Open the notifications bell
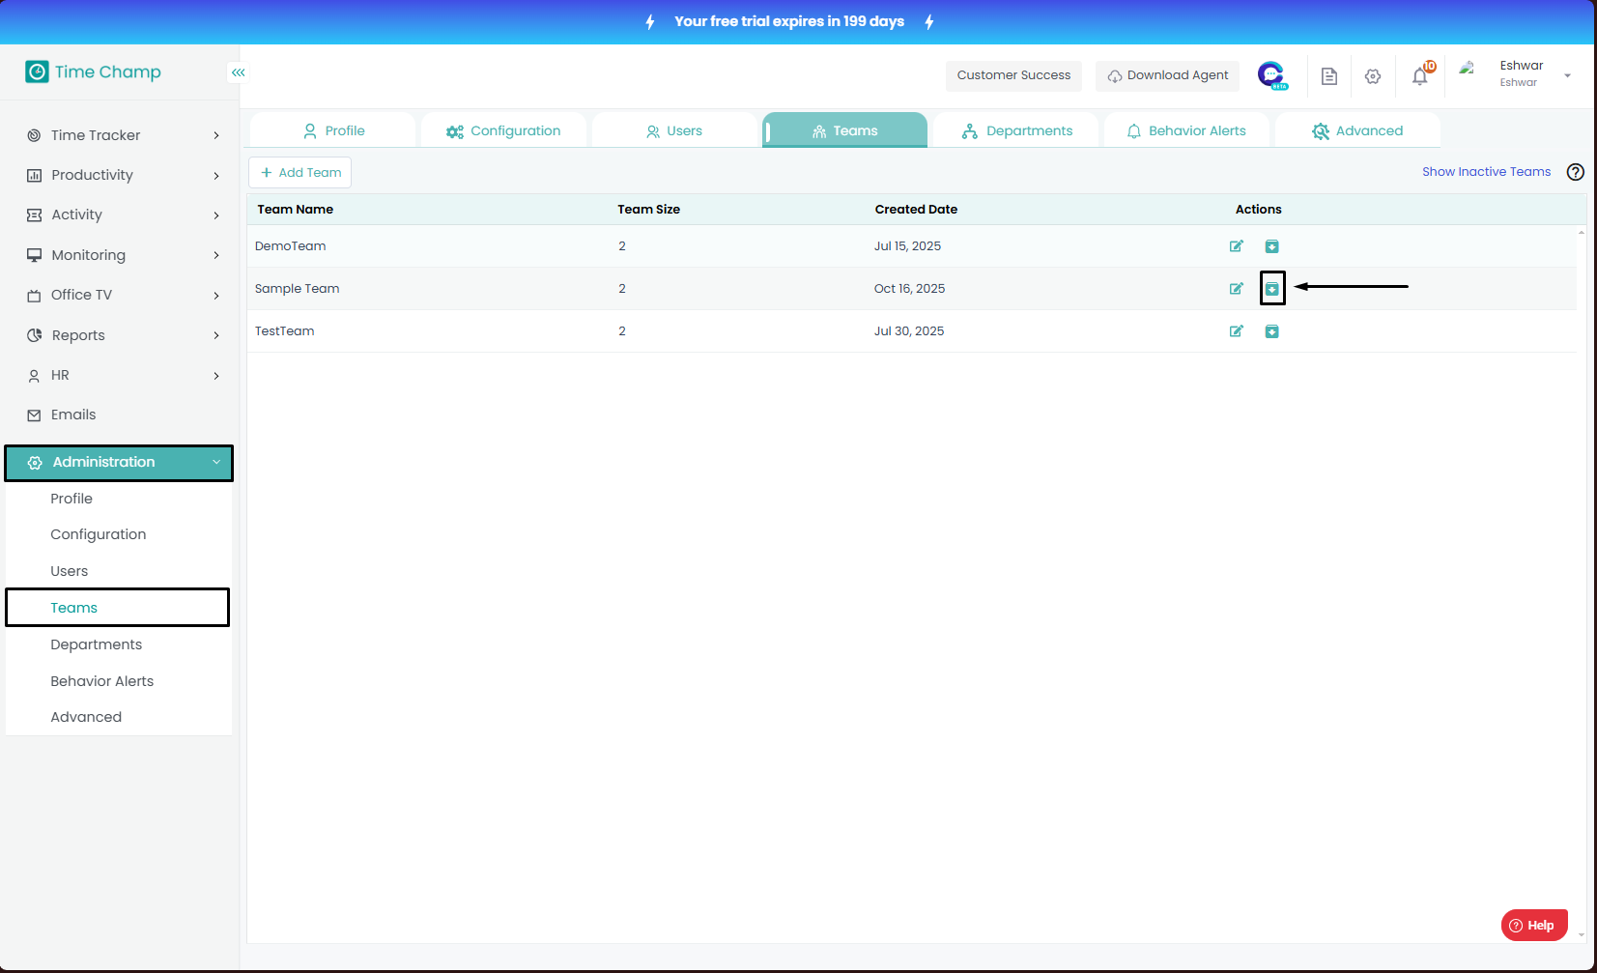The height and width of the screenshot is (973, 1597). pos(1419,76)
